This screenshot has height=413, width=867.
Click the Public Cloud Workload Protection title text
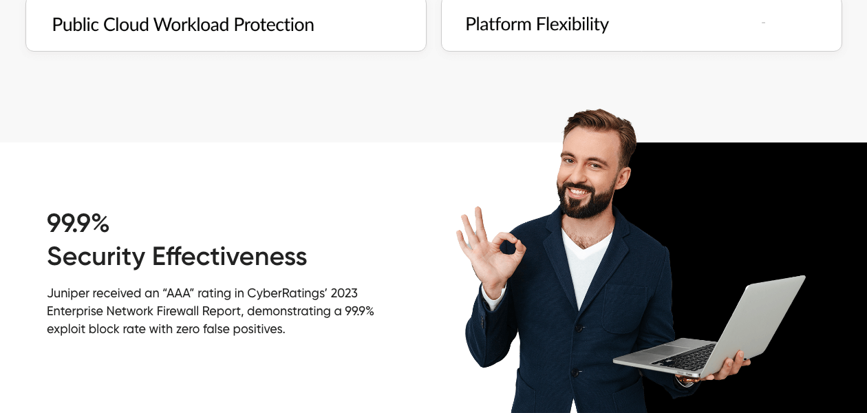[x=183, y=25]
